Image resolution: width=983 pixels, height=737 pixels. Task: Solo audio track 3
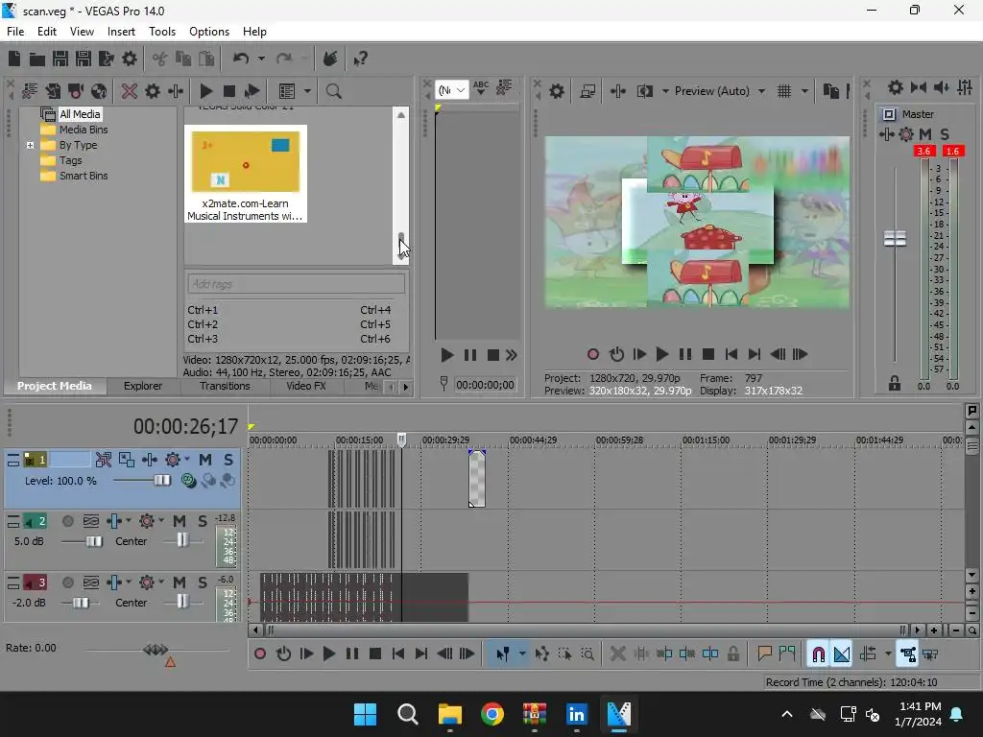pyautogui.click(x=202, y=582)
